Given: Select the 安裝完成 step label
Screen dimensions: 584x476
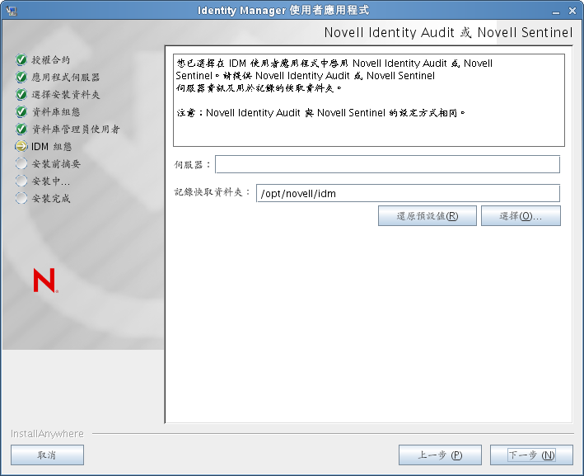Looking at the screenshot, I should tap(50, 199).
